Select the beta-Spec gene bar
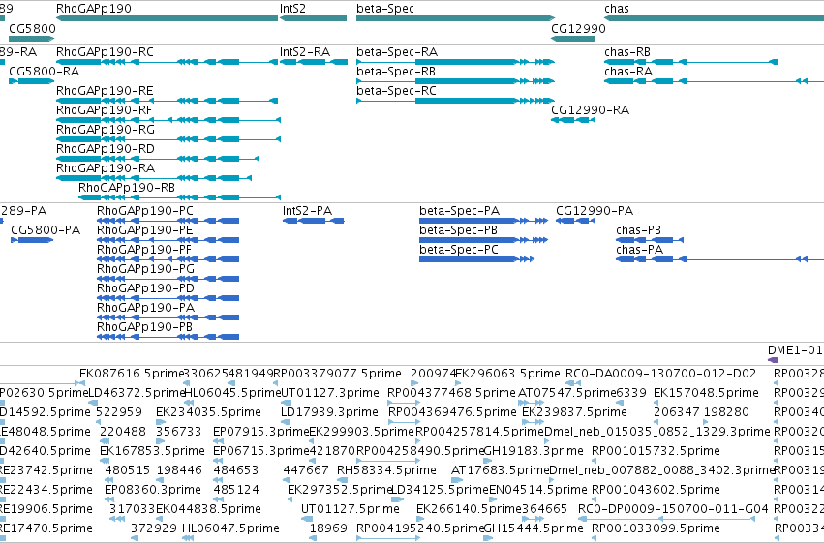 [456, 18]
